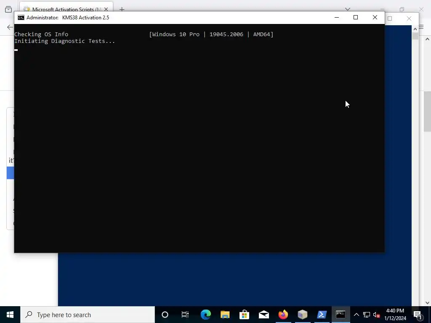Click the Show desktop strip
The image size is (431, 323).
coord(430,315)
